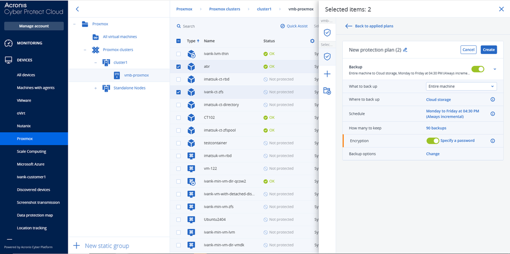510x254 pixels.
Task: Open the schedule Monday to Friday link
Action: click(x=452, y=114)
